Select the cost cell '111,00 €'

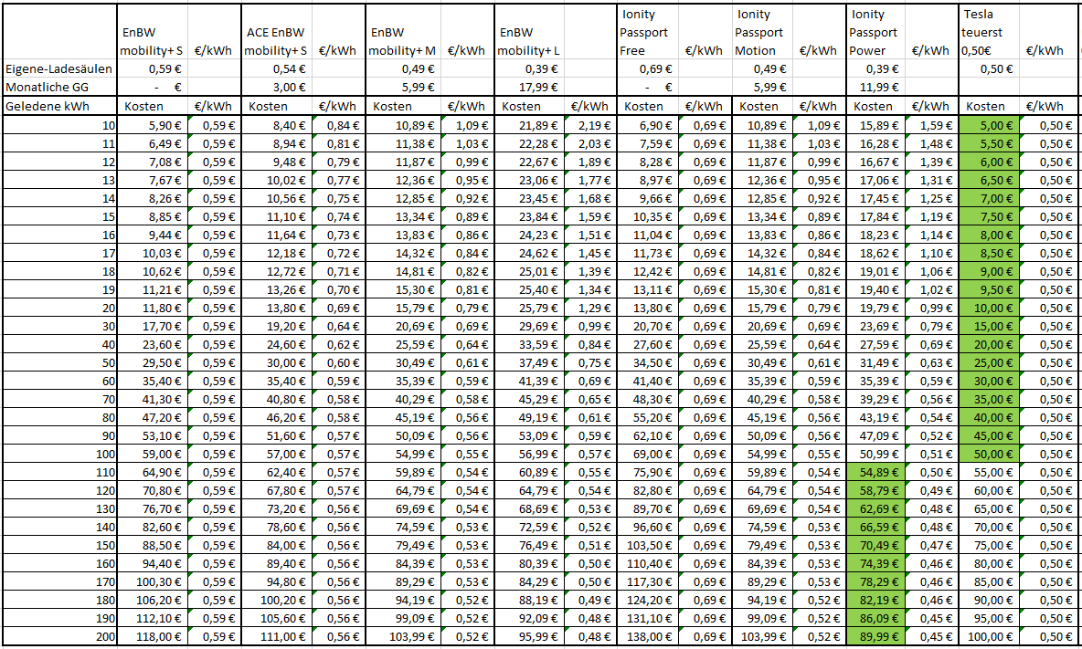276,636
